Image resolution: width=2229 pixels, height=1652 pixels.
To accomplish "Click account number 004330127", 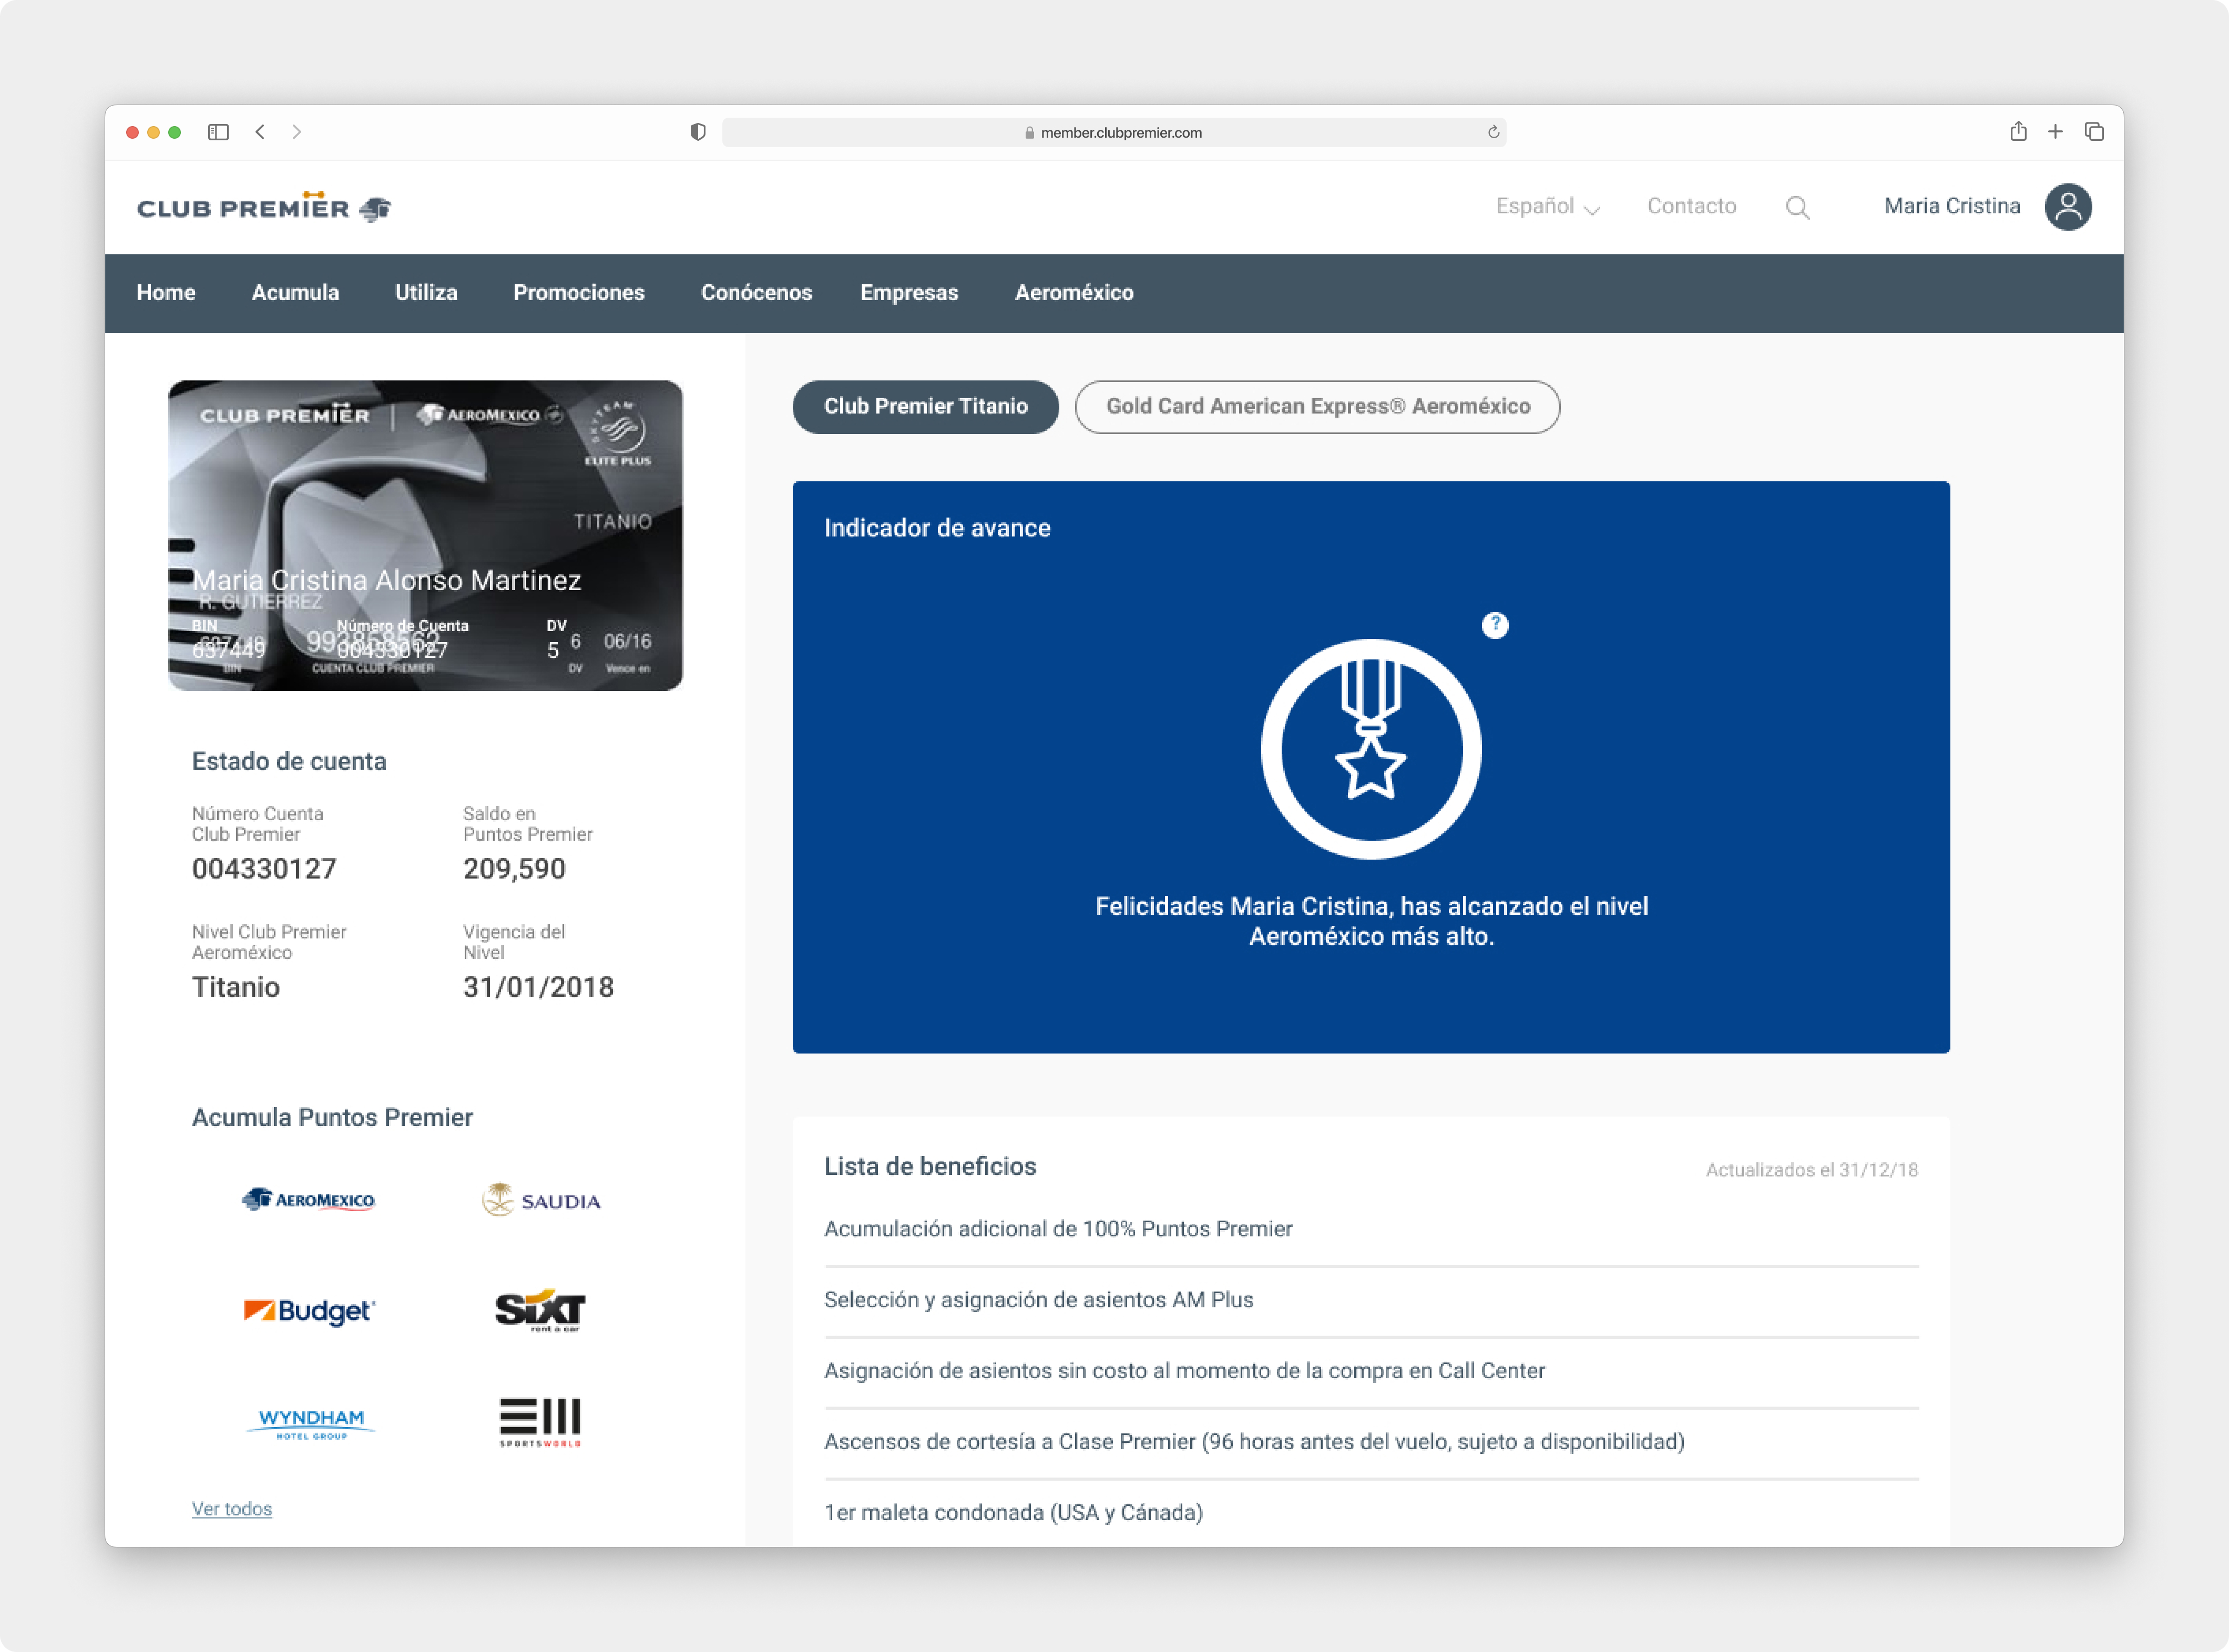I will tap(264, 868).
